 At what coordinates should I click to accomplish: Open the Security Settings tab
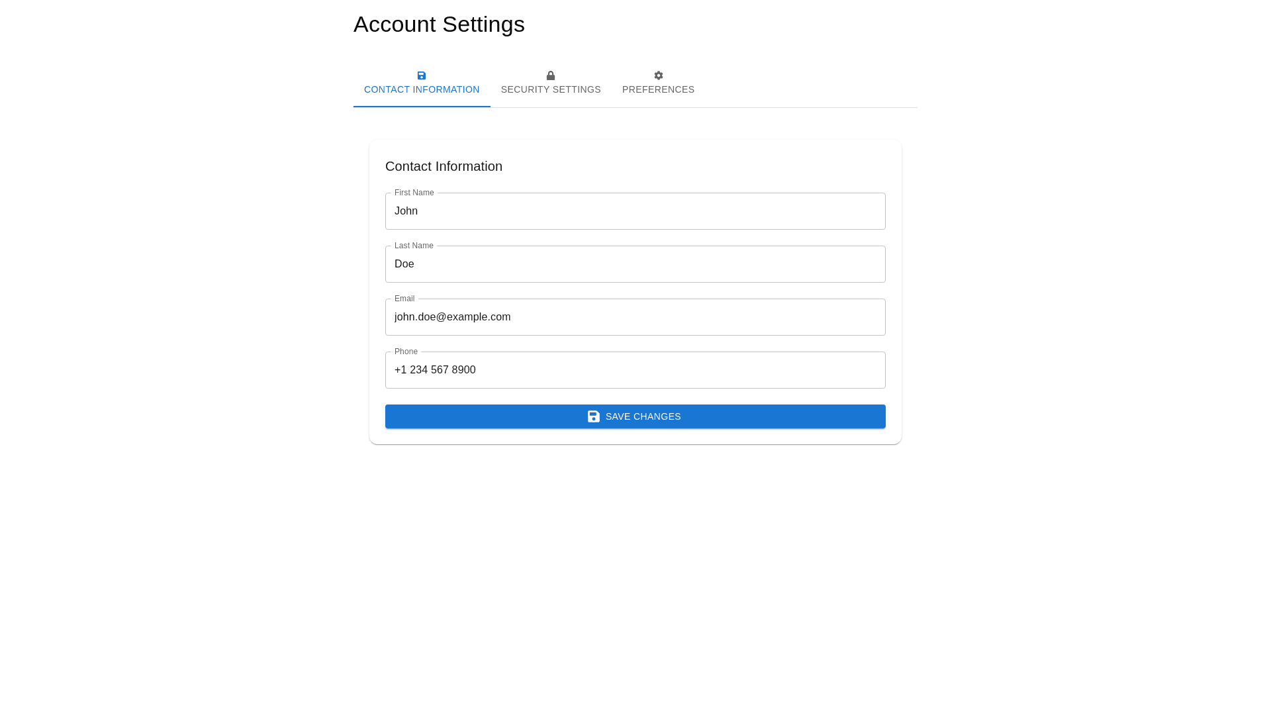(x=551, y=89)
